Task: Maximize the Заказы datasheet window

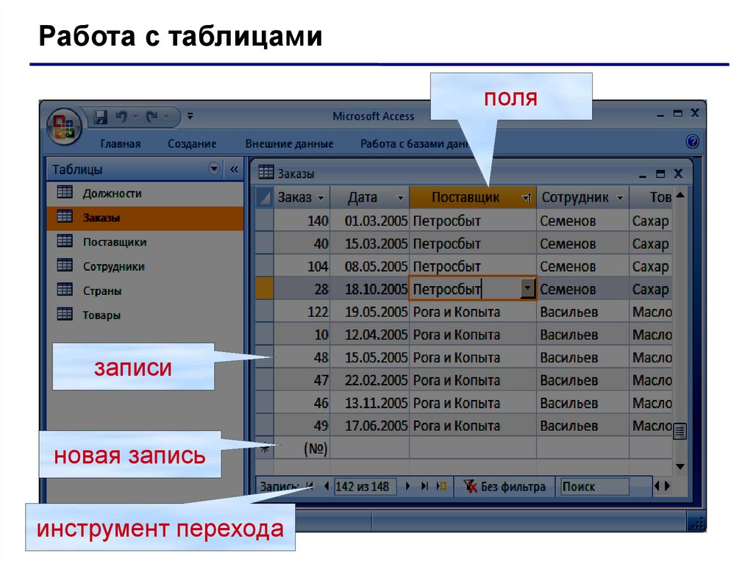Action: 660,174
